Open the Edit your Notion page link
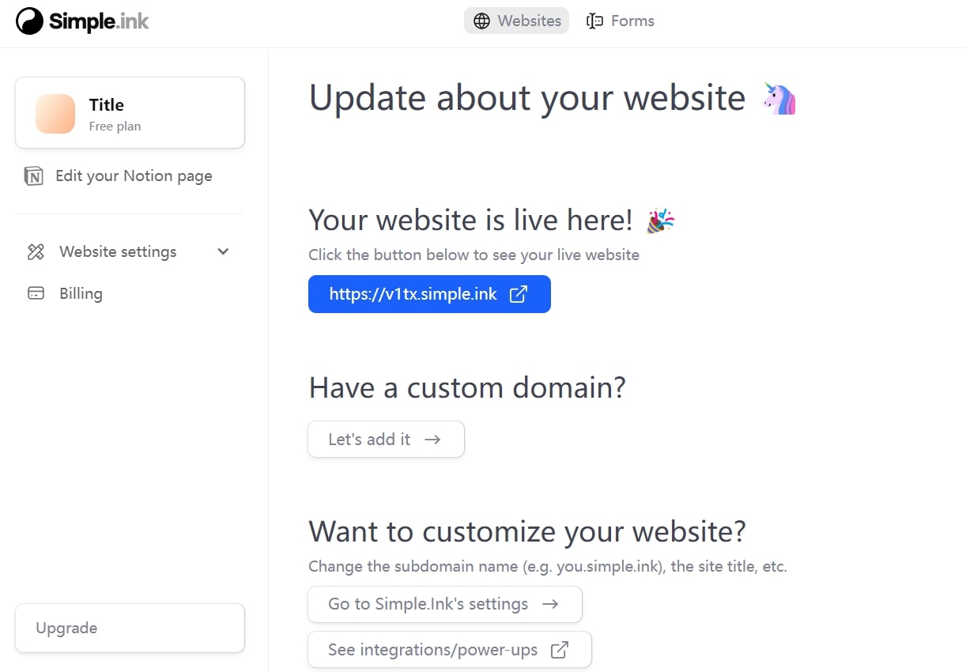 click(x=134, y=176)
